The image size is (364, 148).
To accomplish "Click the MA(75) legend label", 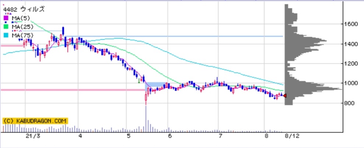I will coord(22,35).
